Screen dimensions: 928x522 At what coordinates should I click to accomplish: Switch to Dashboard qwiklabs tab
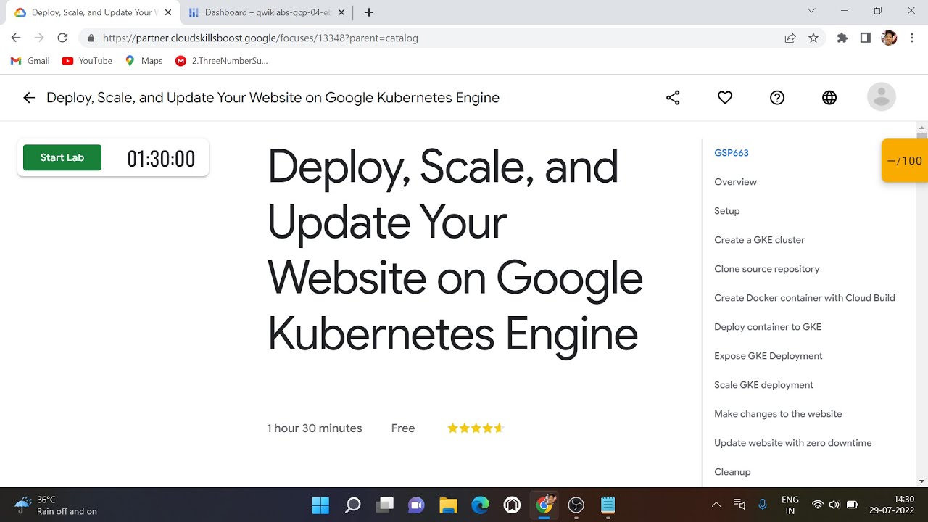(x=267, y=12)
